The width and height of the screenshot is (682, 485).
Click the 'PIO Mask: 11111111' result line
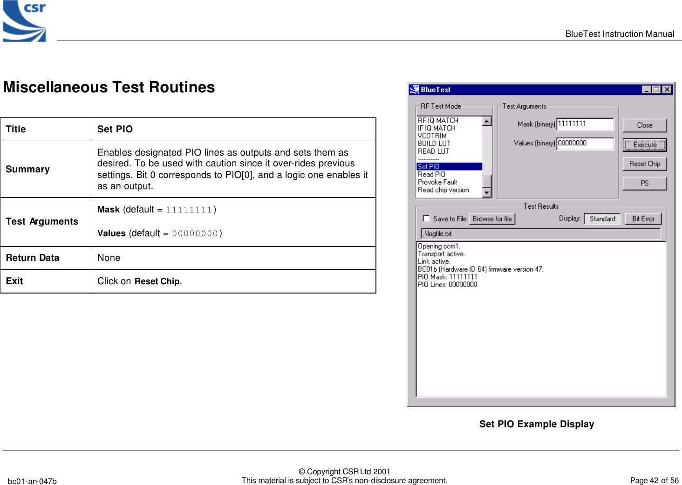448,277
